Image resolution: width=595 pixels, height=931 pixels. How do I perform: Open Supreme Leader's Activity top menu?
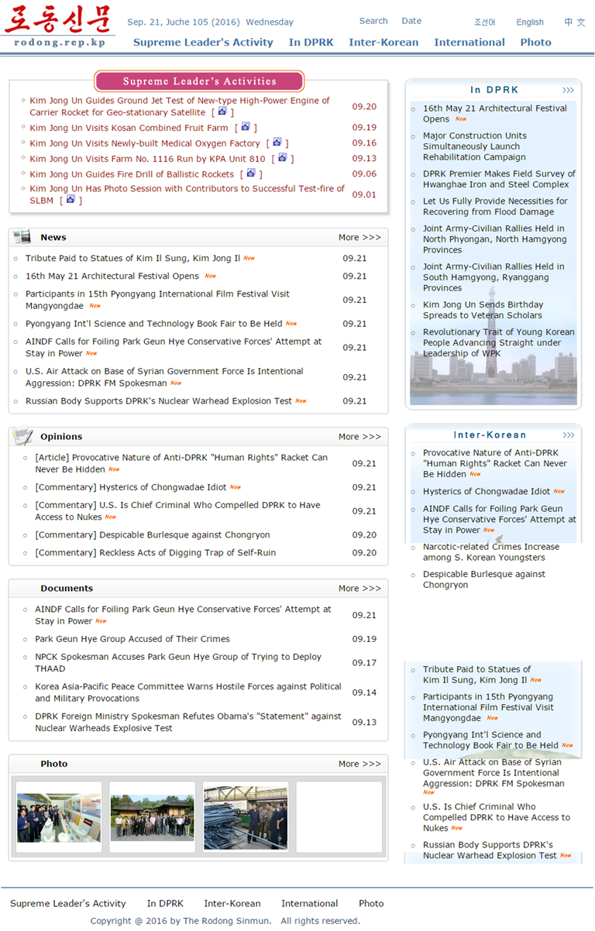coord(203,43)
